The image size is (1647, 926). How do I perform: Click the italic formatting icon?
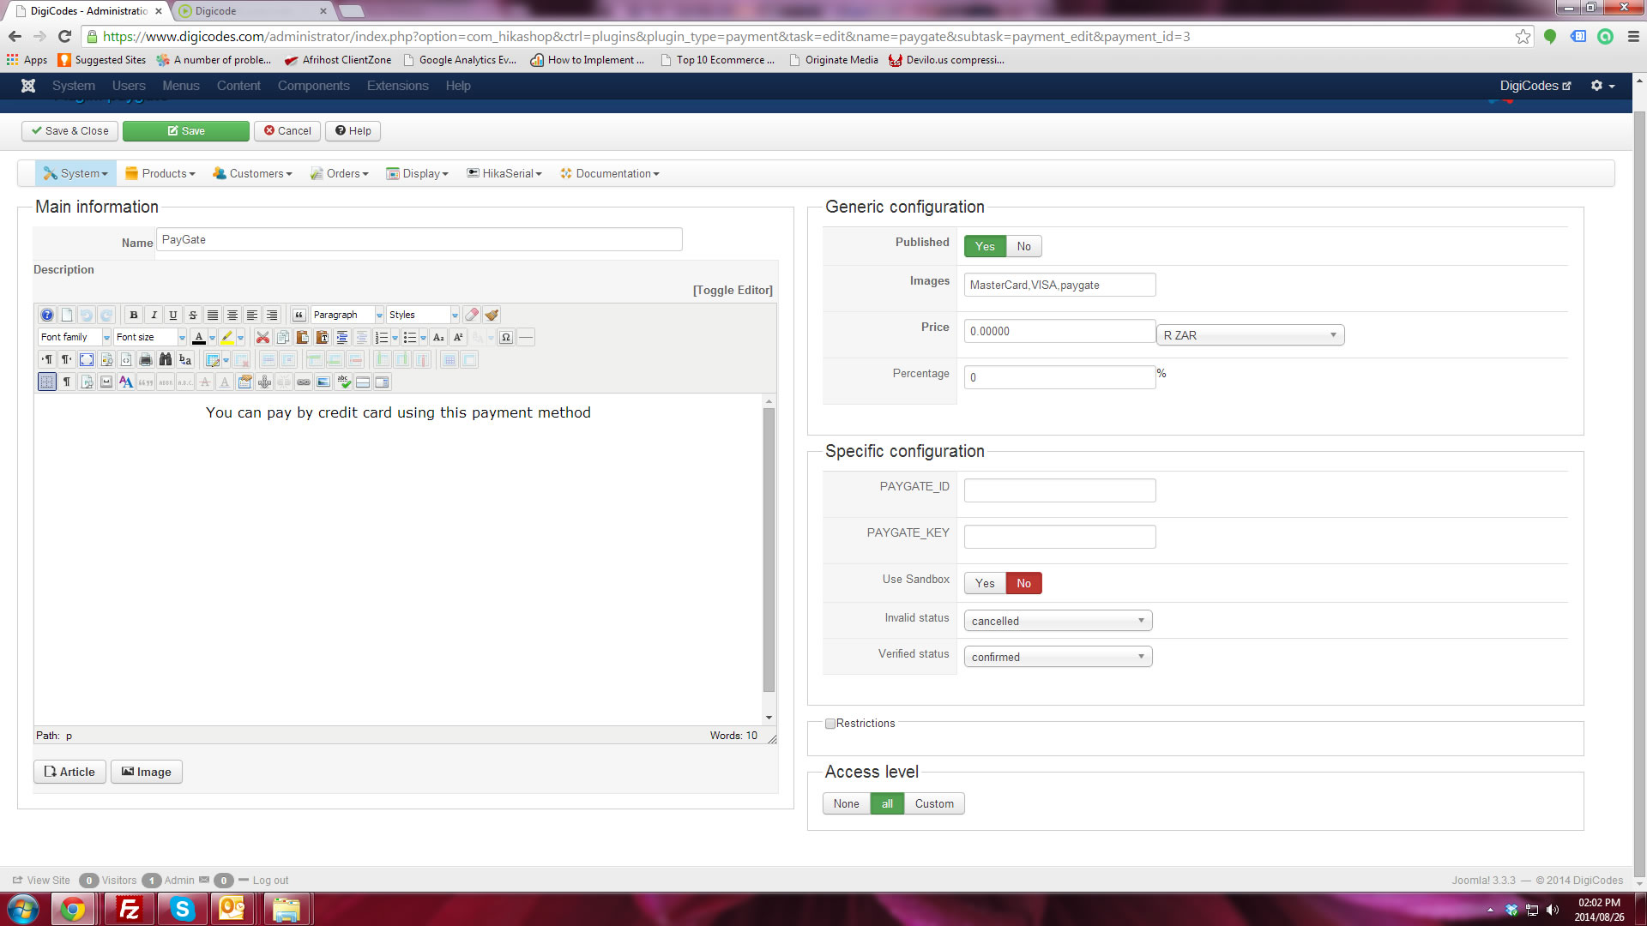click(x=154, y=315)
